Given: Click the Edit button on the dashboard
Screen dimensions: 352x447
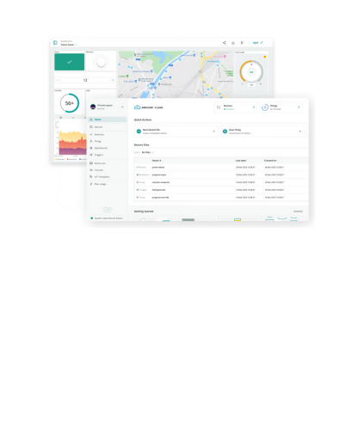Looking at the screenshot, I should pos(257,43).
